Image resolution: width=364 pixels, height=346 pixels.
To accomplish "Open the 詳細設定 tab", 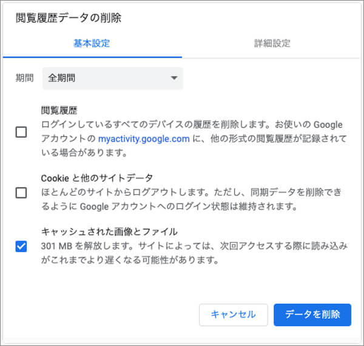I will (x=272, y=43).
